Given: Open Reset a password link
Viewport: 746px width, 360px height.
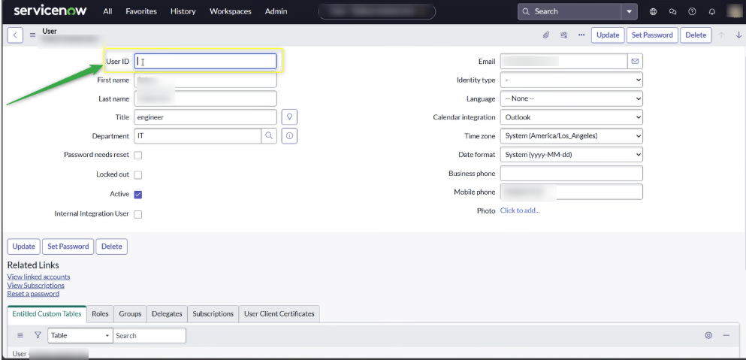Looking at the screenshot, I should point(33,294).
